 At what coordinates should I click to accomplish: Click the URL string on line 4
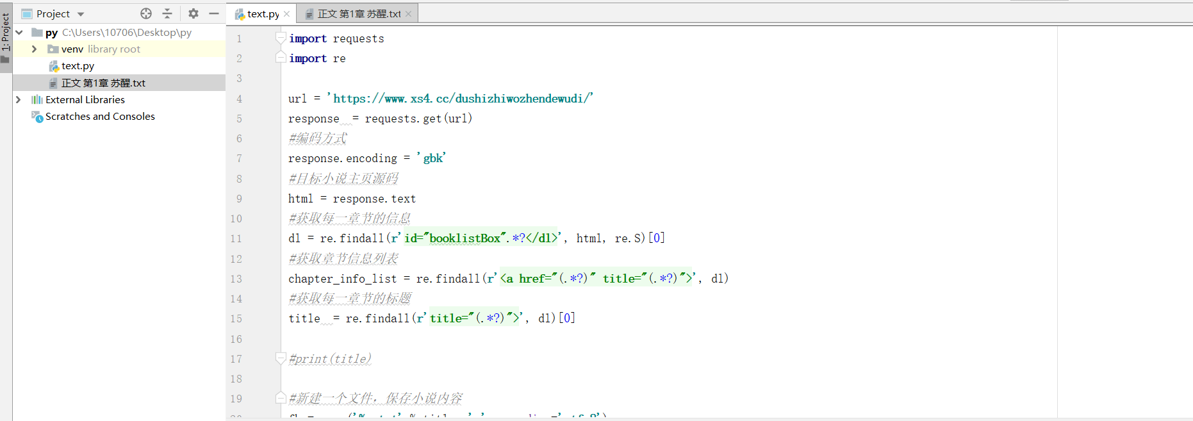(460, 98)
